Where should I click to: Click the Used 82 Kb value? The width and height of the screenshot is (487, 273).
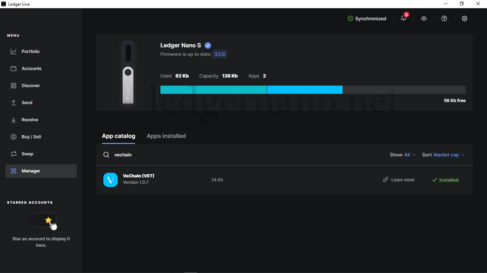pos(182,76)
